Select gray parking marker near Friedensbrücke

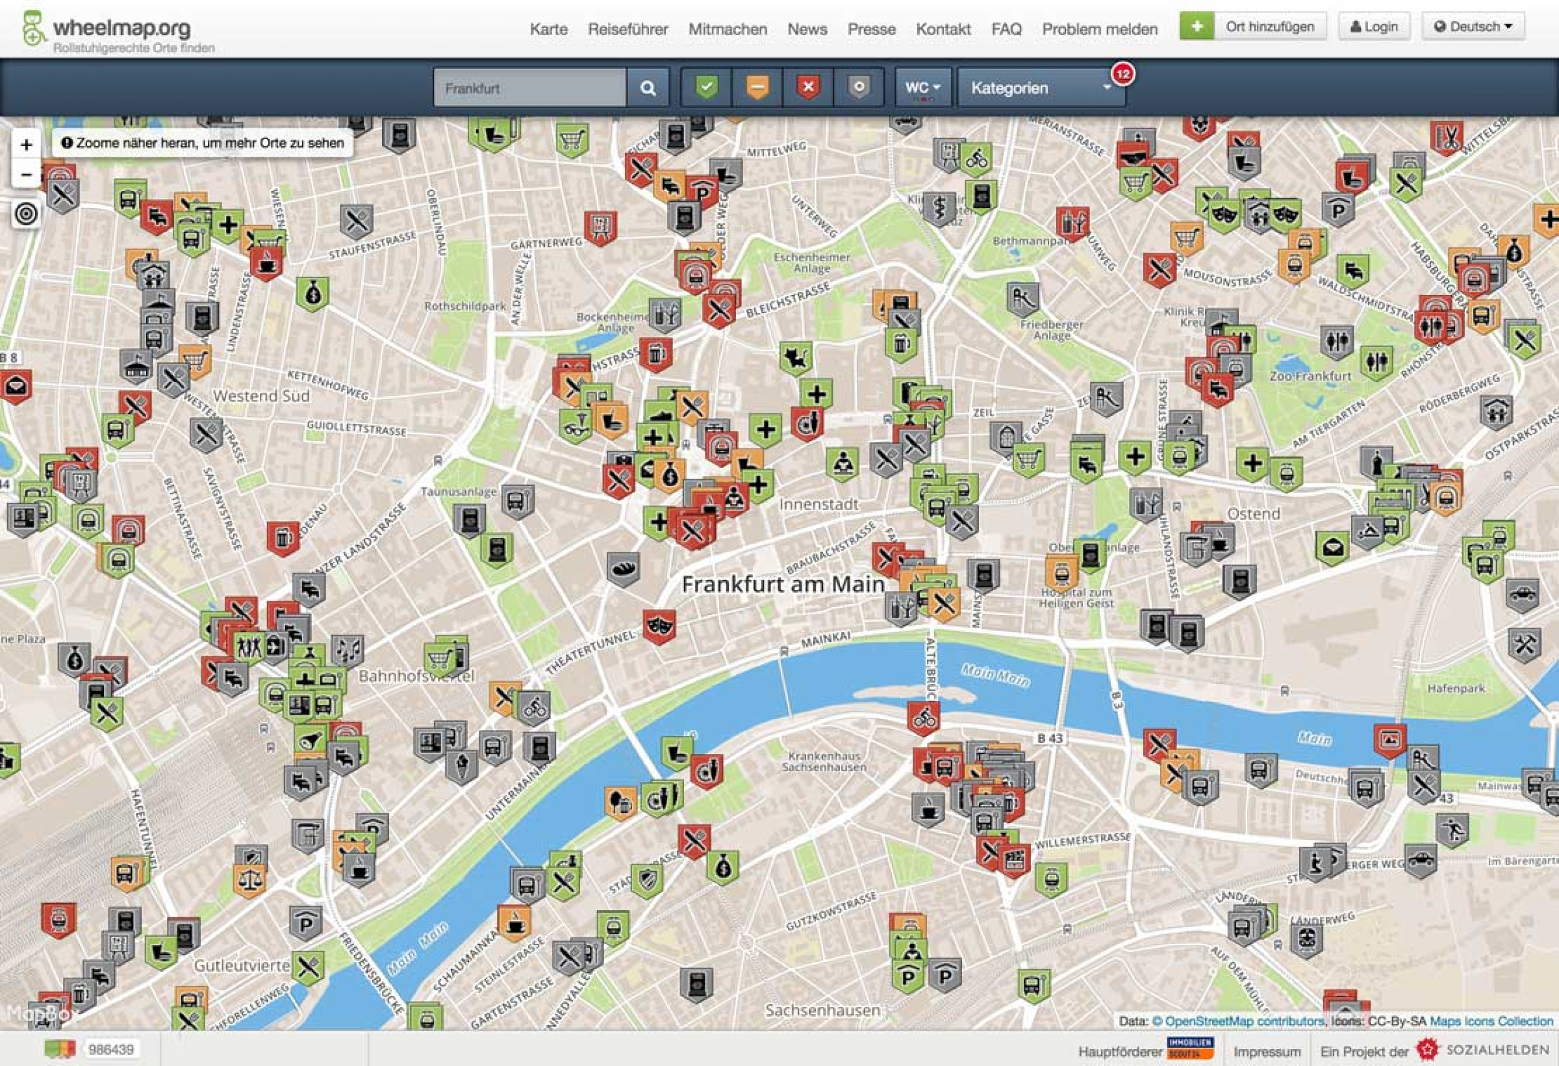[x=306, y=923]
